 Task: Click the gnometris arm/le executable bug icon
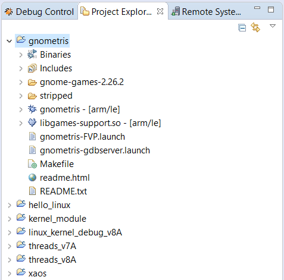point(32,109)
